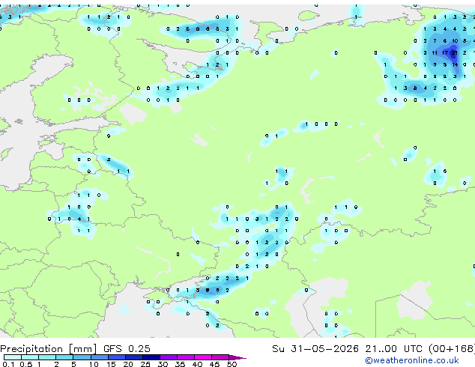Click the 25–30 mm dark blue swatch
The image size is (475, 367).
(x=151, y=357)
